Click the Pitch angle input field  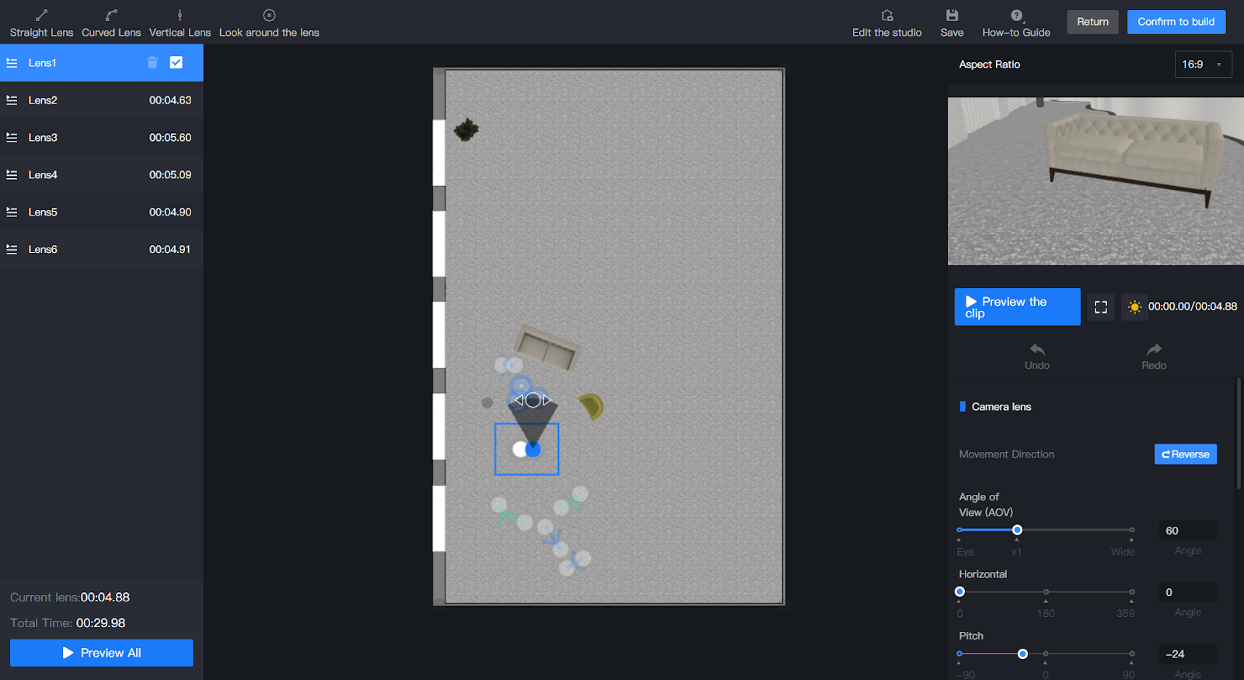coord(1187,654)
